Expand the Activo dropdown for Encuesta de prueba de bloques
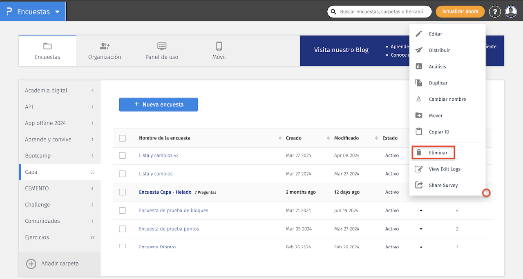The width and height of the screenshot is (523, 279). (421, 211)
